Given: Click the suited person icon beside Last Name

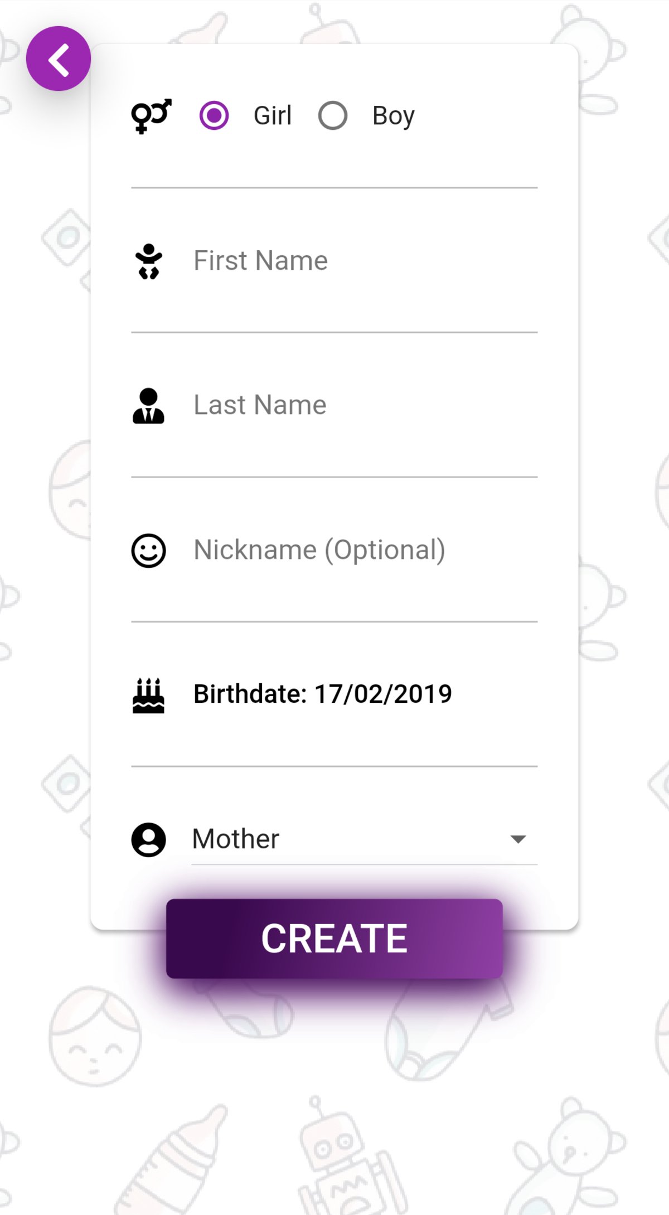Looking at the screenshot, I should pos(148,406).
